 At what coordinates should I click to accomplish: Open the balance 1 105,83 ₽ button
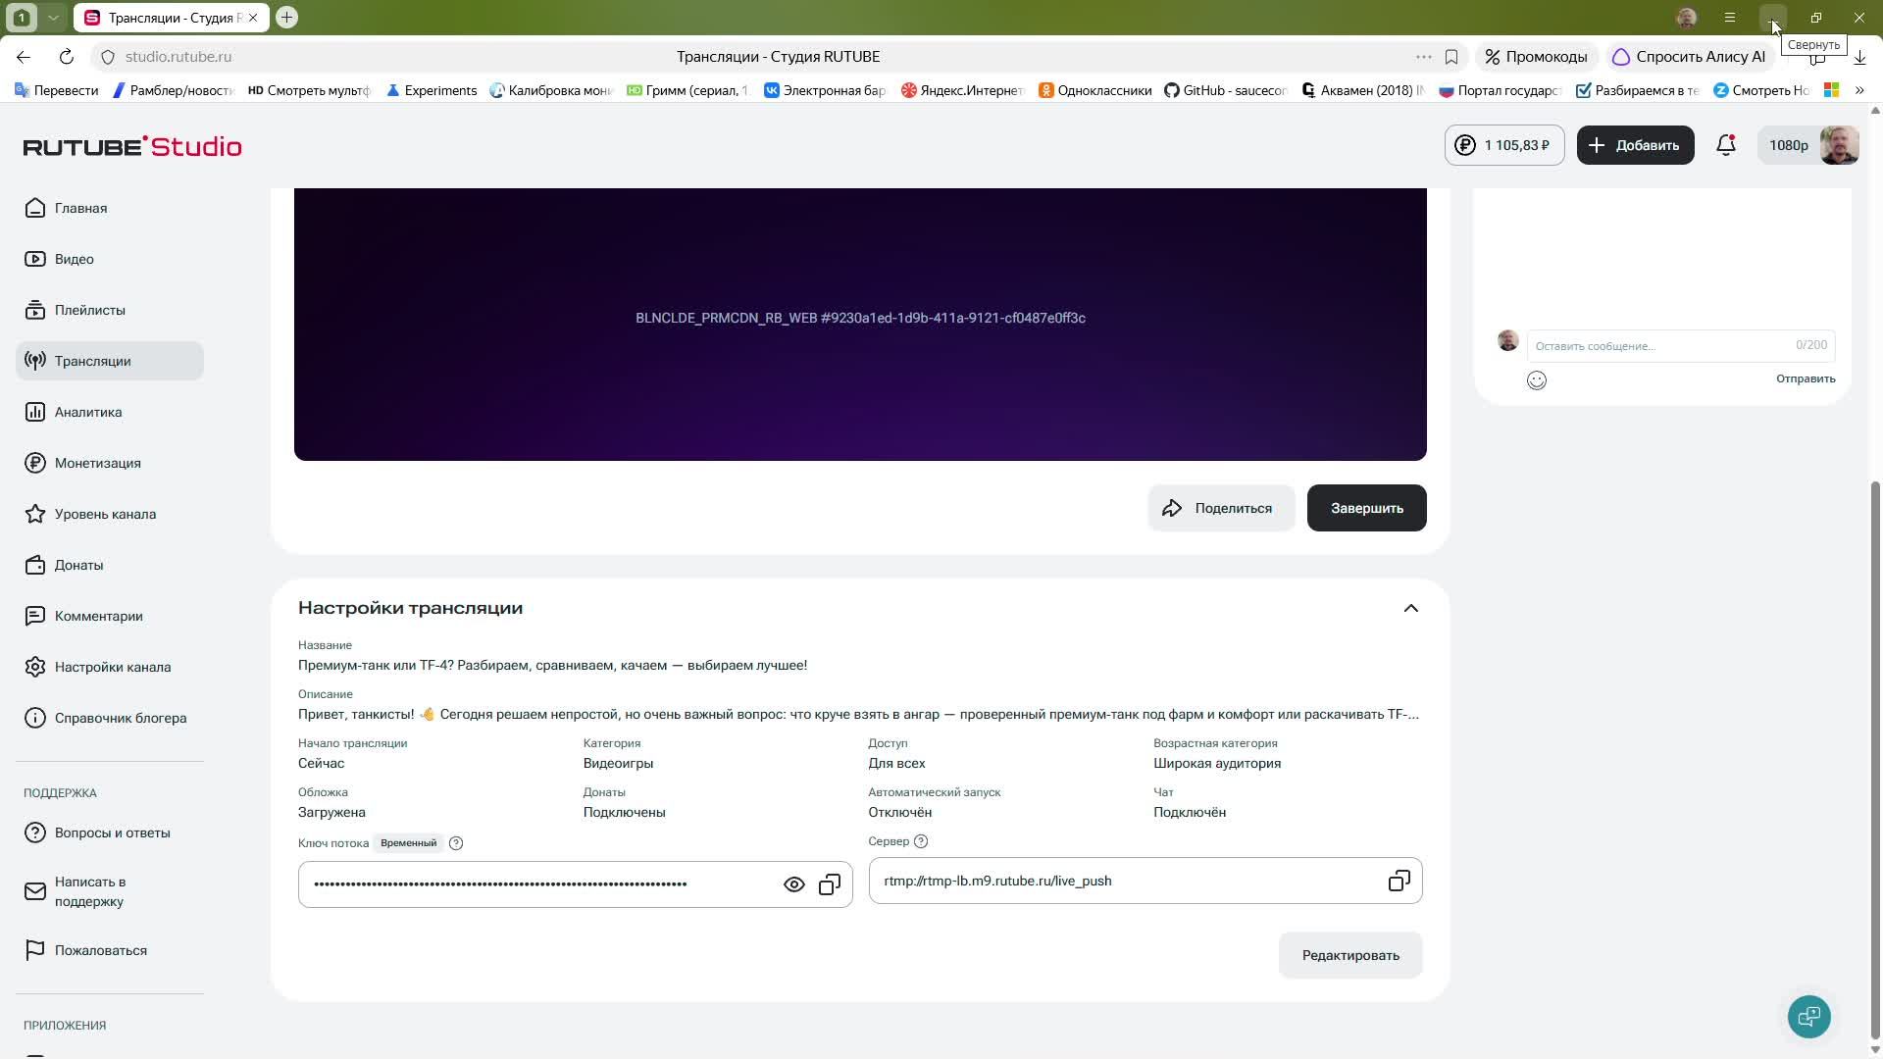pyautogui.click(x=1504, y=145)
